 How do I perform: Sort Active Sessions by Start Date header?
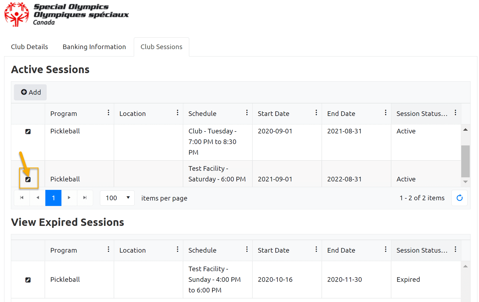click(273, 114)
